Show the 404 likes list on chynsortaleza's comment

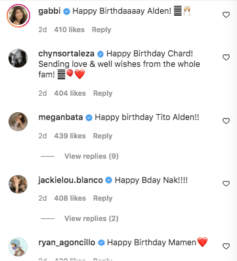(x=70, y=93)
